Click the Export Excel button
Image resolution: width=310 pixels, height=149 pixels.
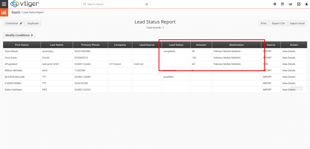coord(297,23)
